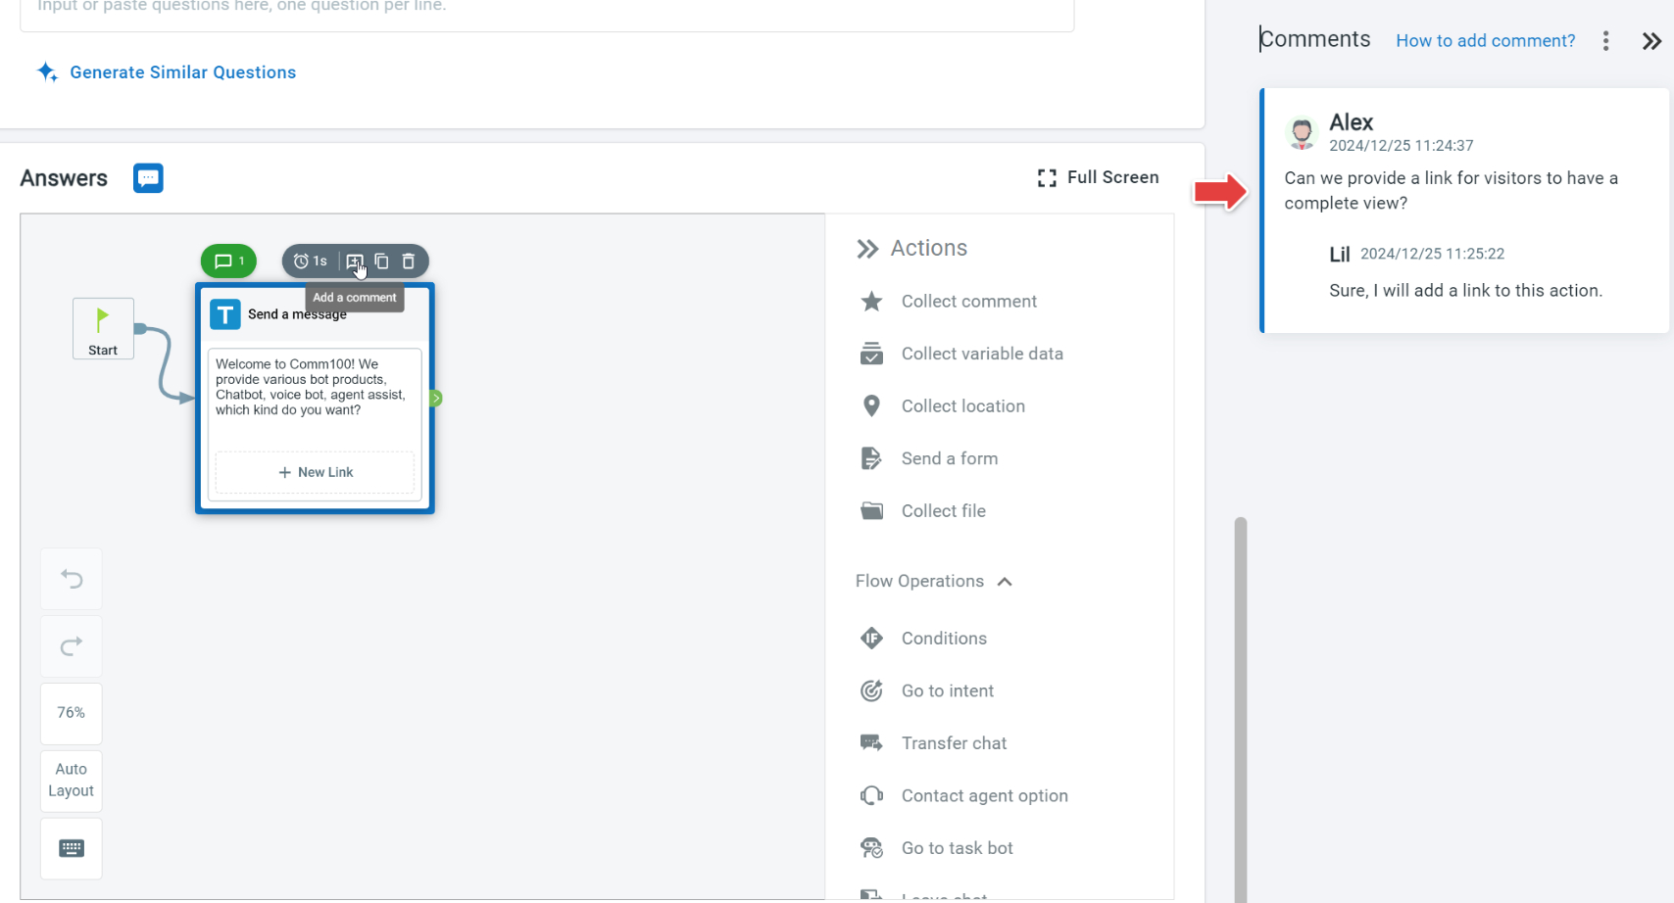Viewport: 1674px width, 903px height.
Task: Click Full Screen button
Action: (x=1098, y=177)
